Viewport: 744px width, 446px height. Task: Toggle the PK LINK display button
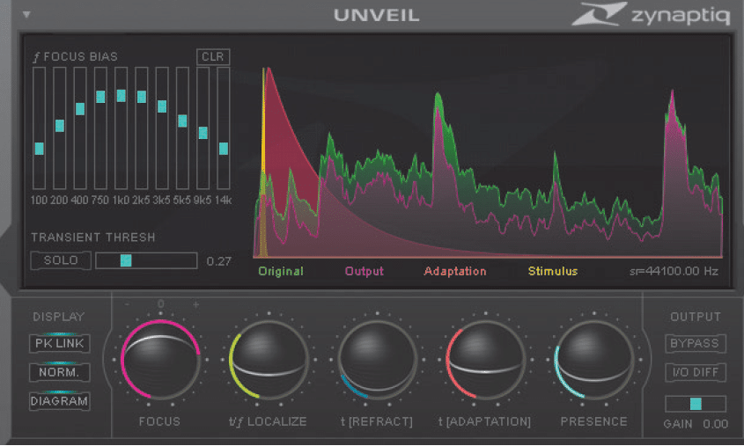point(59,343)
